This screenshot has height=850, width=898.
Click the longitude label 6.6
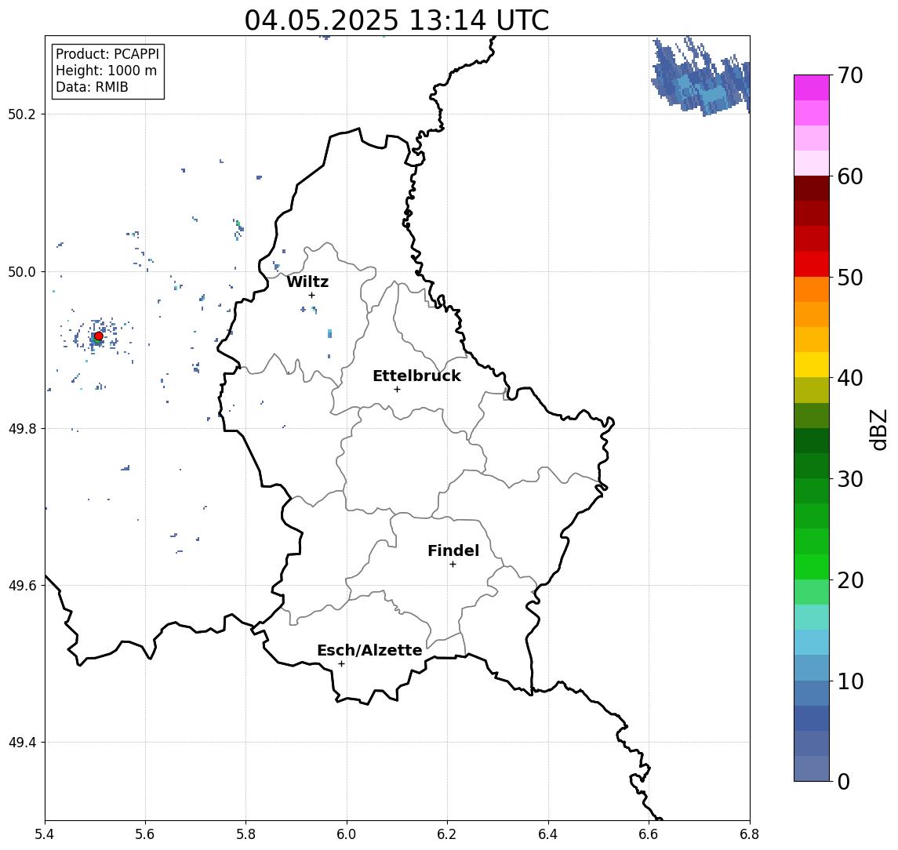pyautogui.click(x=649, y=834)
